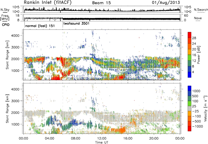Click the '18' frequency axis label
Screen dimensions: 208x144
(17, 16)
